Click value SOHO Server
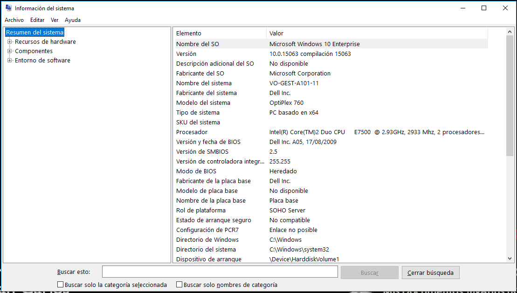Image resolution: width=517 pixels, height=293 pixels. tap(287, 210)
